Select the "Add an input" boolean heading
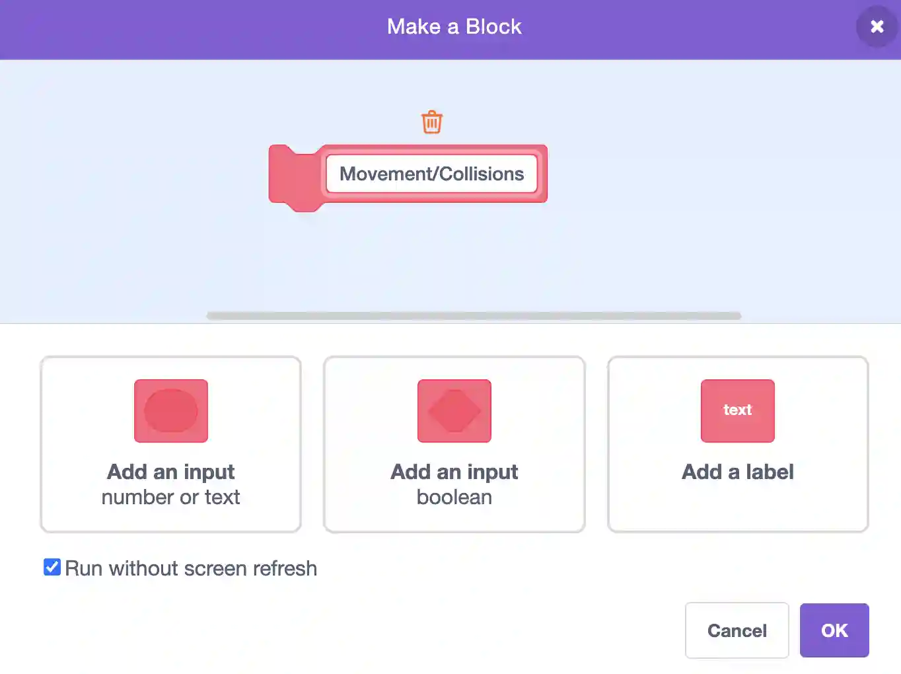The image size is (901, 674). coord(454,472)
